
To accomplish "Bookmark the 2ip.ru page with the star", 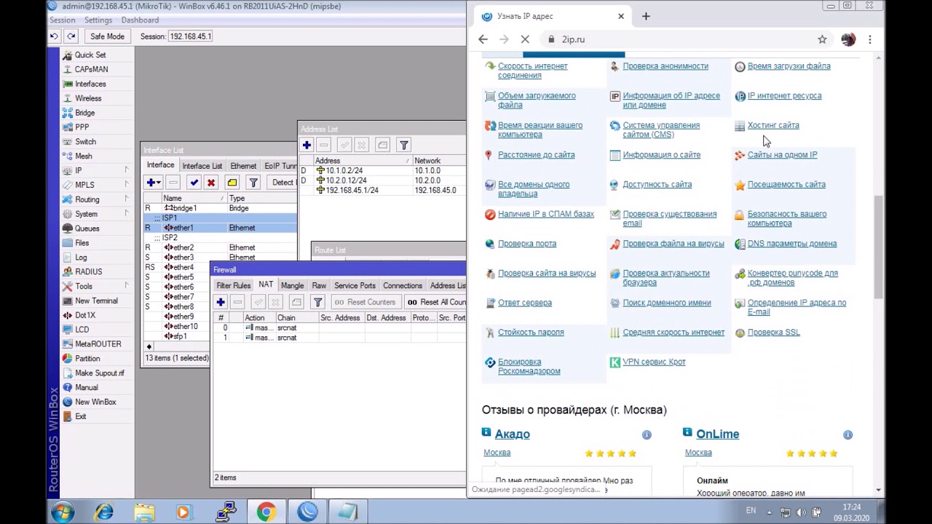I will pyautogui.click(x=822, y=39).
